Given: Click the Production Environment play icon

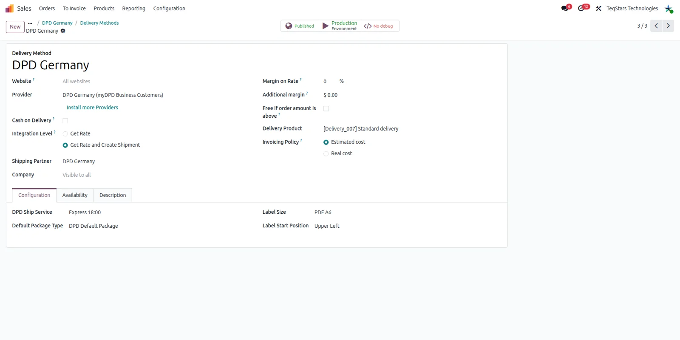Looking at the screenshot, I should coord(326,26).
